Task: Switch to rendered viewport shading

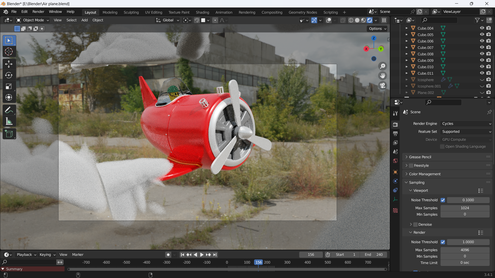Action: coord(369,20)
